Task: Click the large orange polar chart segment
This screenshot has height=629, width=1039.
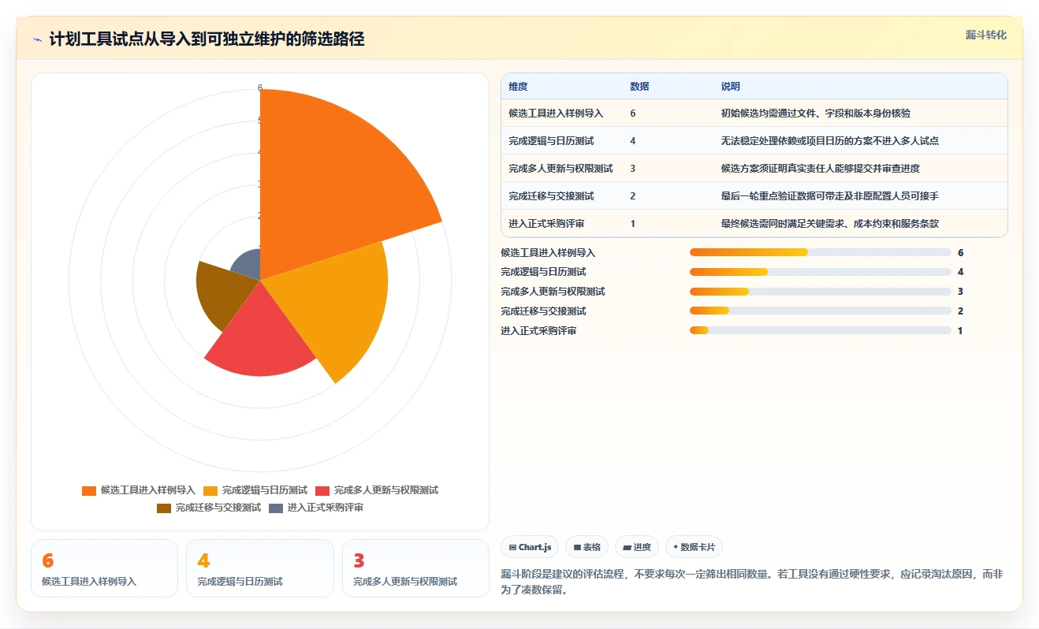Action: pyautogui.click(x=331, y=181)
